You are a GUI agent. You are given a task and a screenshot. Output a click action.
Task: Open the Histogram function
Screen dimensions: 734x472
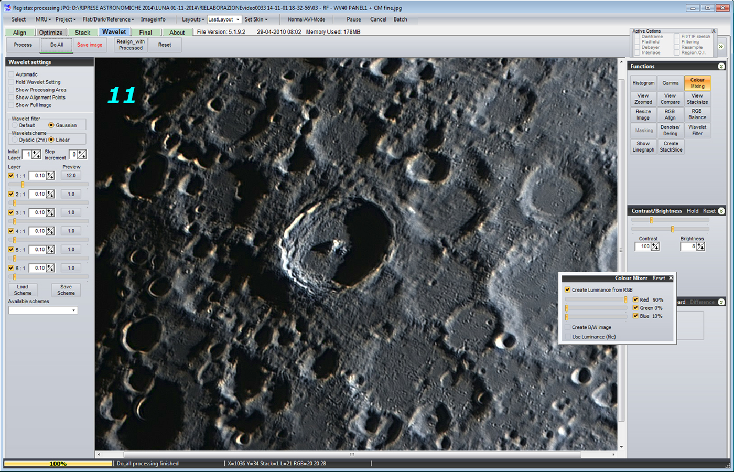[643, 83]
